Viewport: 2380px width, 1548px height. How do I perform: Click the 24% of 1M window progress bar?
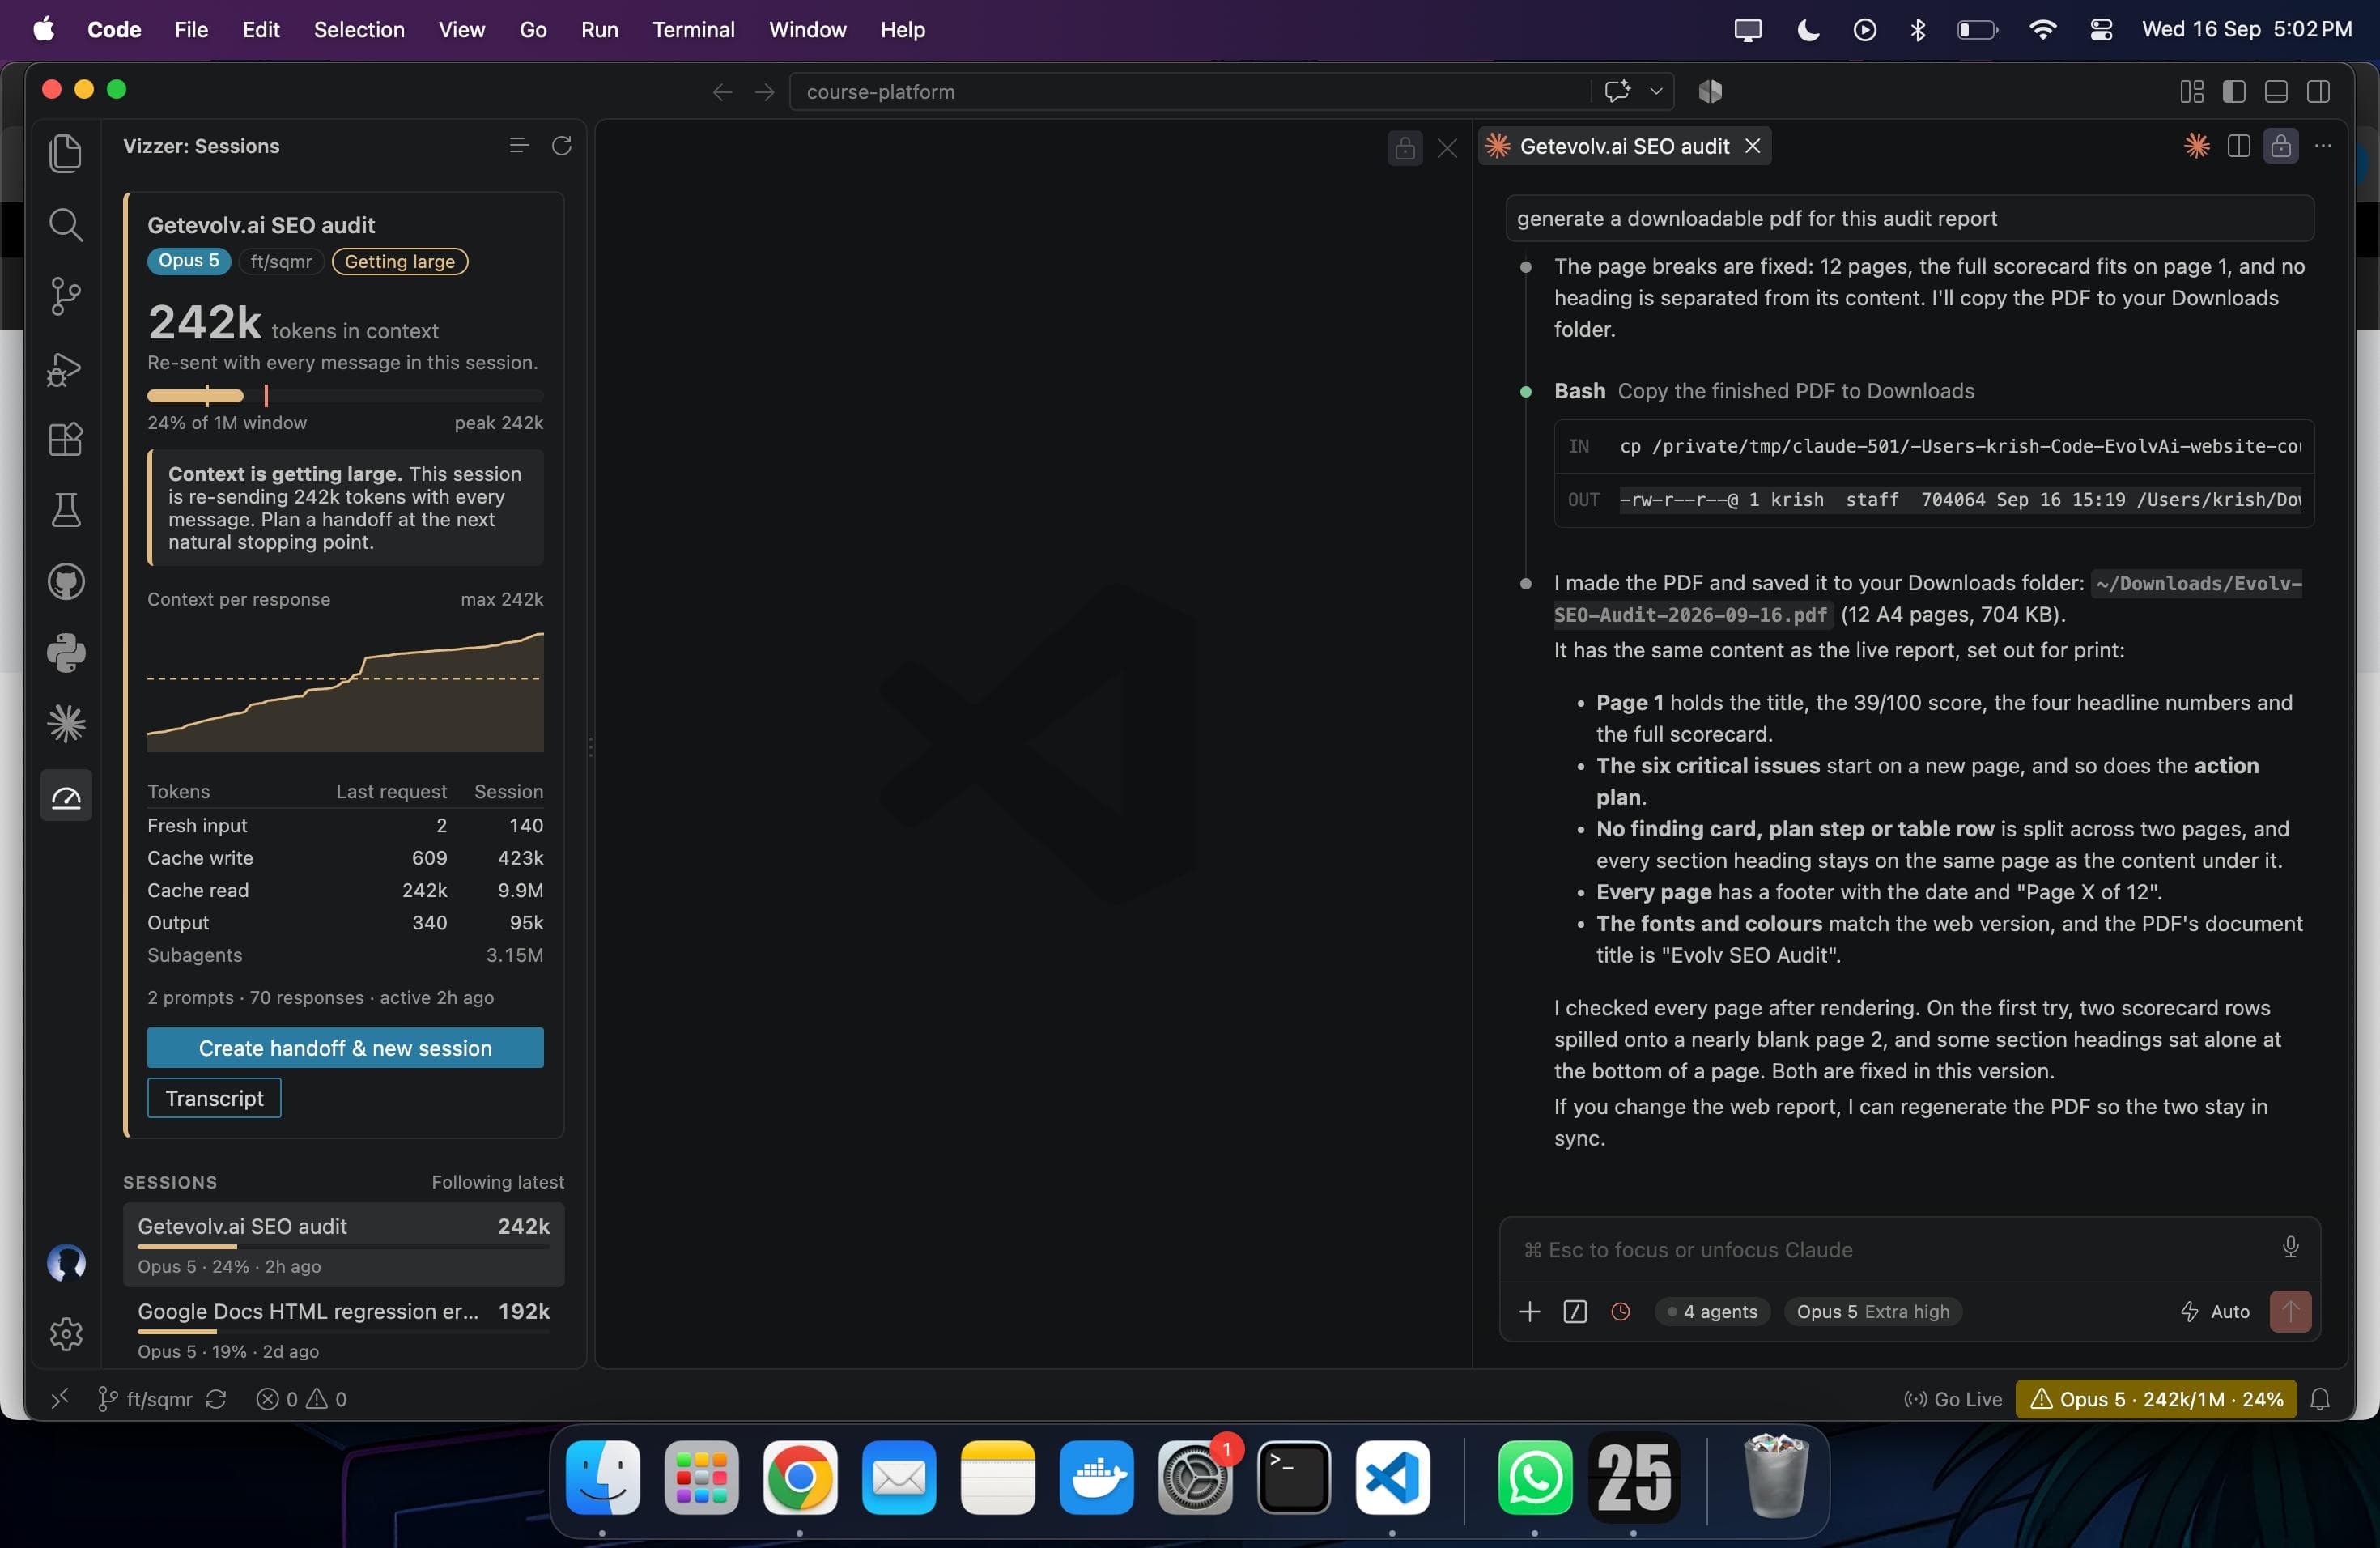(x=345, y=396)
